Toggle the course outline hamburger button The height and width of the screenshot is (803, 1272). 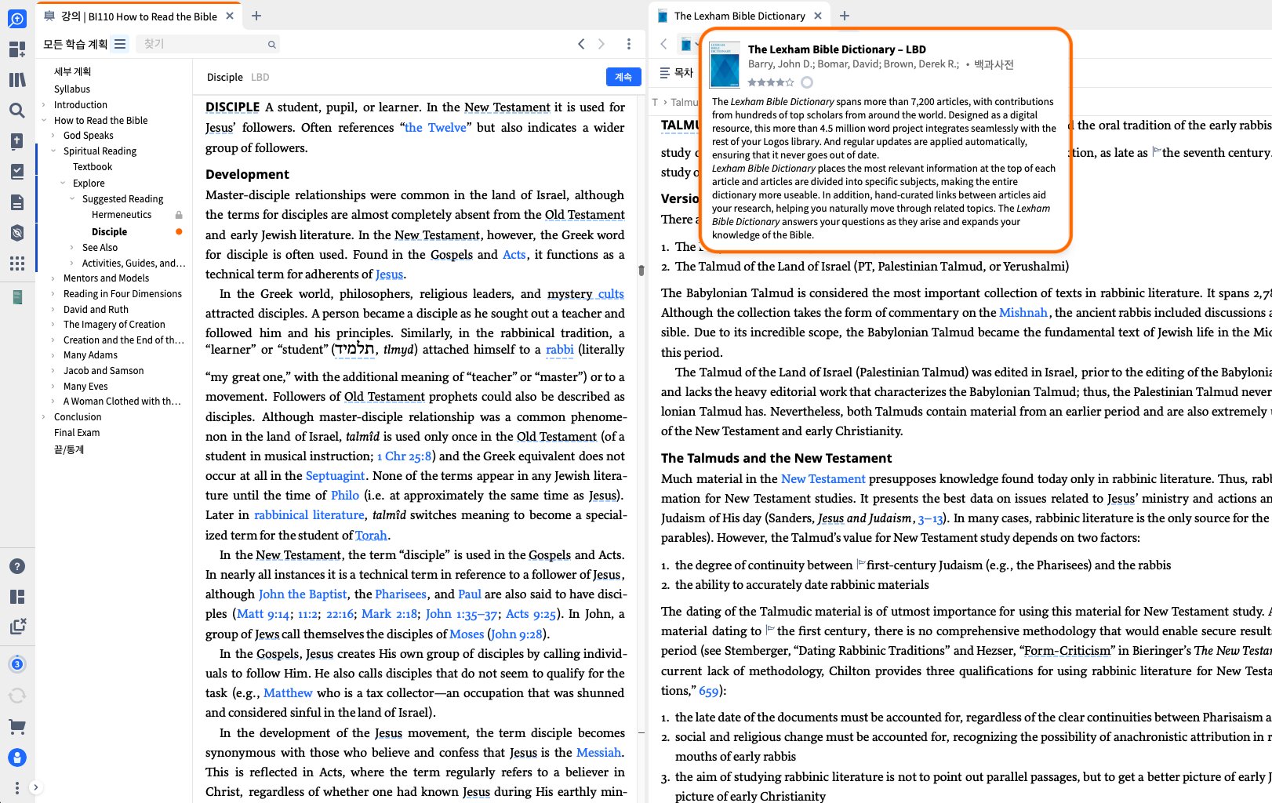click(x=120, y=44)
